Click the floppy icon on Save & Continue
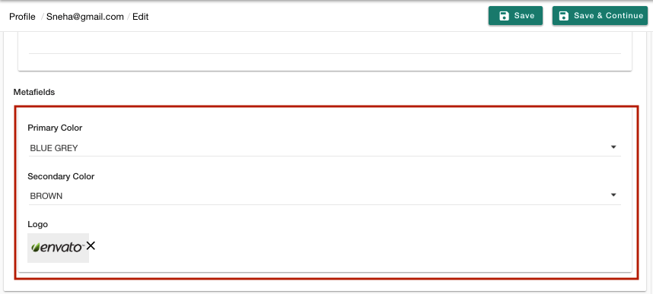Viewport: 653px width, 294px height. tap(564, 16)
